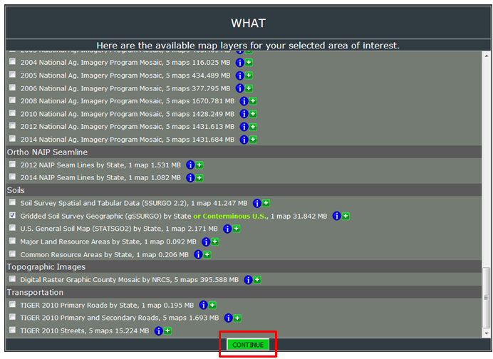Image resolution: width=493 pixels, height=359 pixels.
Task: Check the TIGER 2010 Streets checkbox
Action: (x=12, y=330)
